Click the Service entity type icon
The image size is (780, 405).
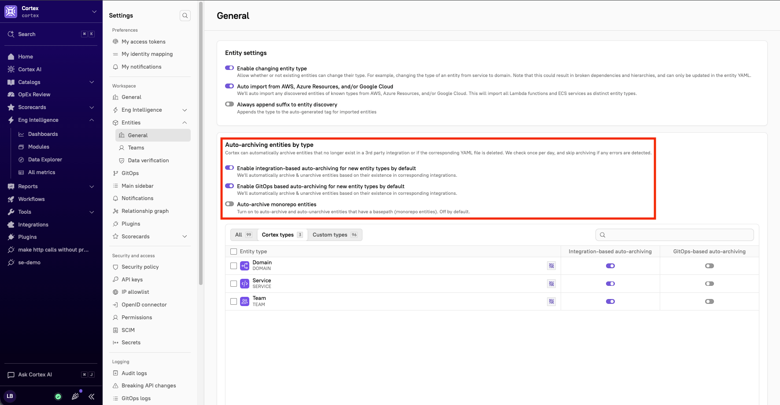pyautogui.click(x=244, y=284)
